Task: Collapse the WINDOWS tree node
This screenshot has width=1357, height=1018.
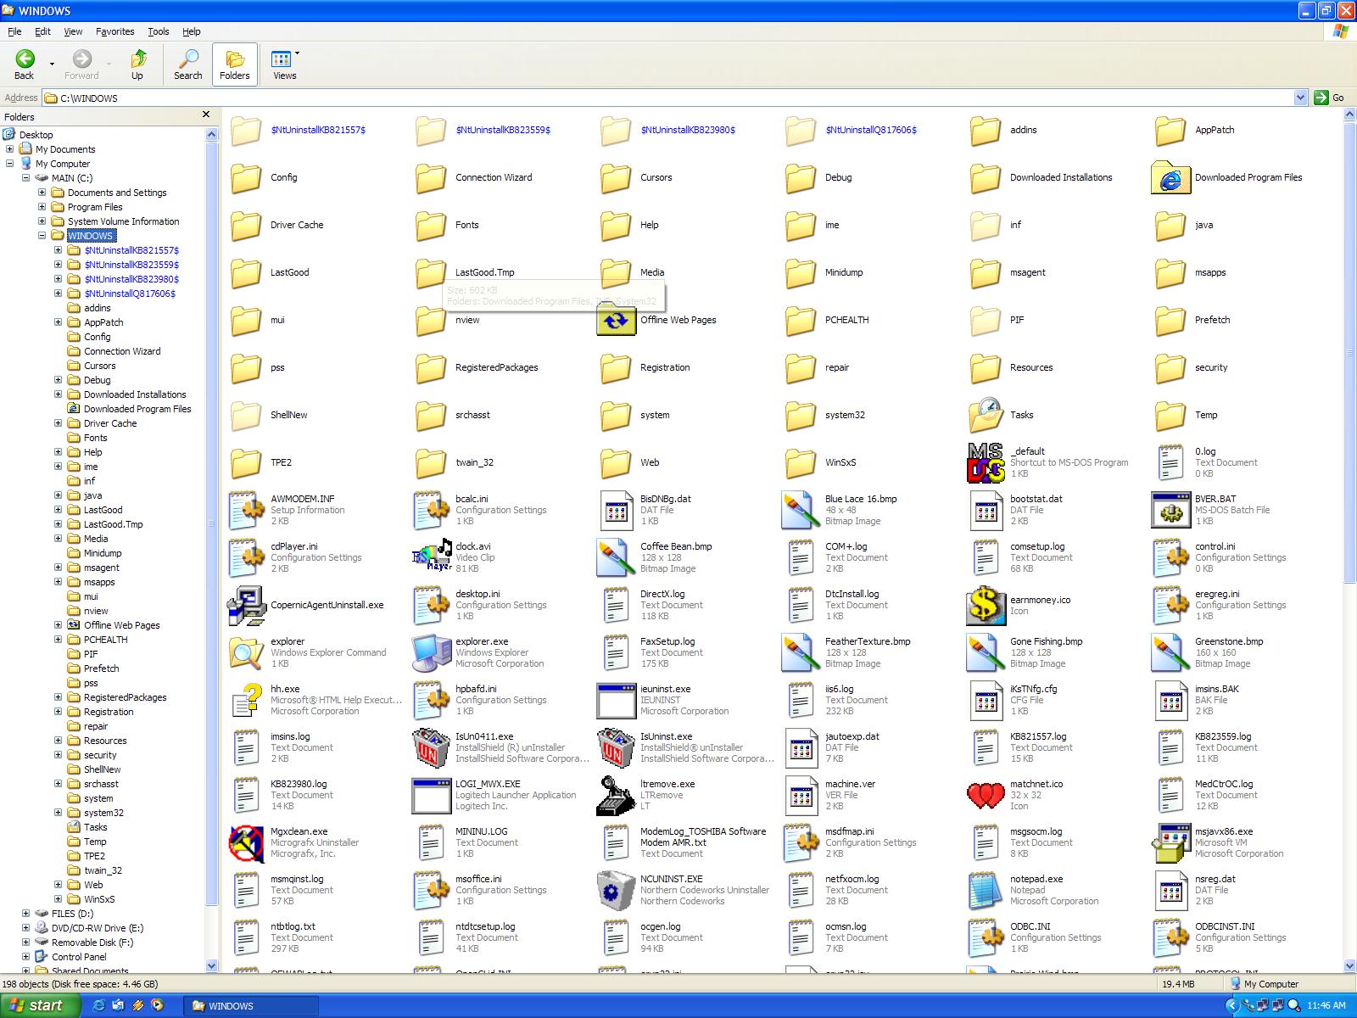Action: coord(42,236)
